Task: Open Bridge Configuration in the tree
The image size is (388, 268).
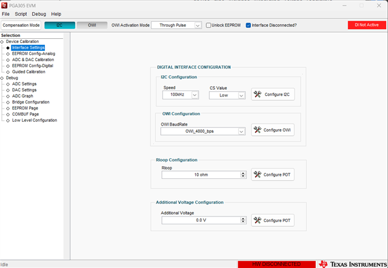Action: [x=30, y=102]
